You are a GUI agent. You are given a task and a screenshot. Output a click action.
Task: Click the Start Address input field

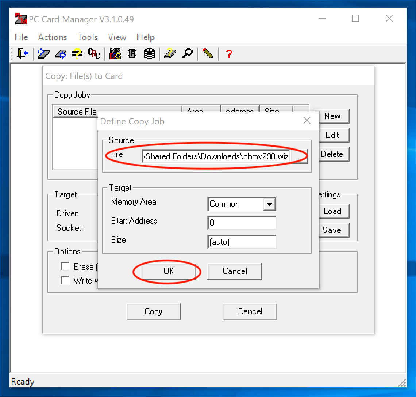242,223
